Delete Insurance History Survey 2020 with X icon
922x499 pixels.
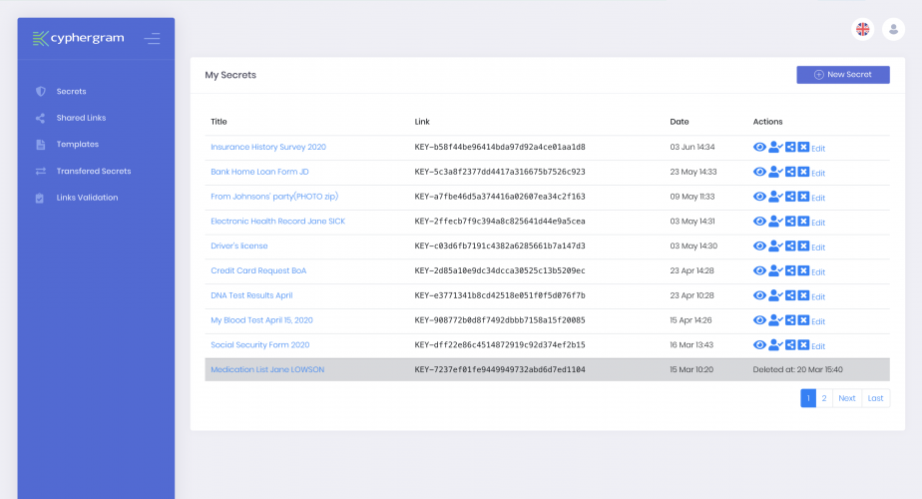click(x=804, y=147)
